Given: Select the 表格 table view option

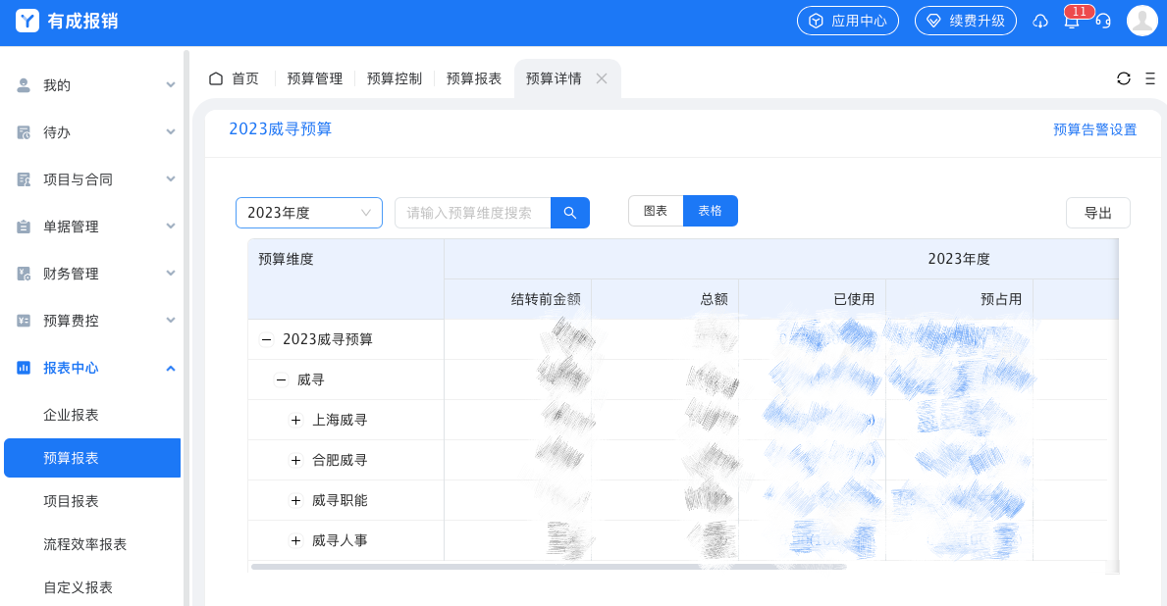Looking at the screenshot, I should coord(710,210).
